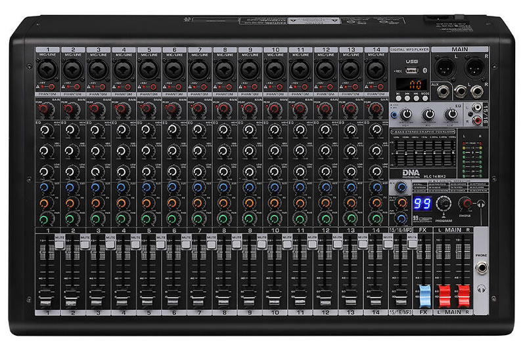Image resolution: width=523 pixels, height=341 pixels.
Task: Click the 'MAIN' label above the XLR outputs
Action: tap(460, 49)
